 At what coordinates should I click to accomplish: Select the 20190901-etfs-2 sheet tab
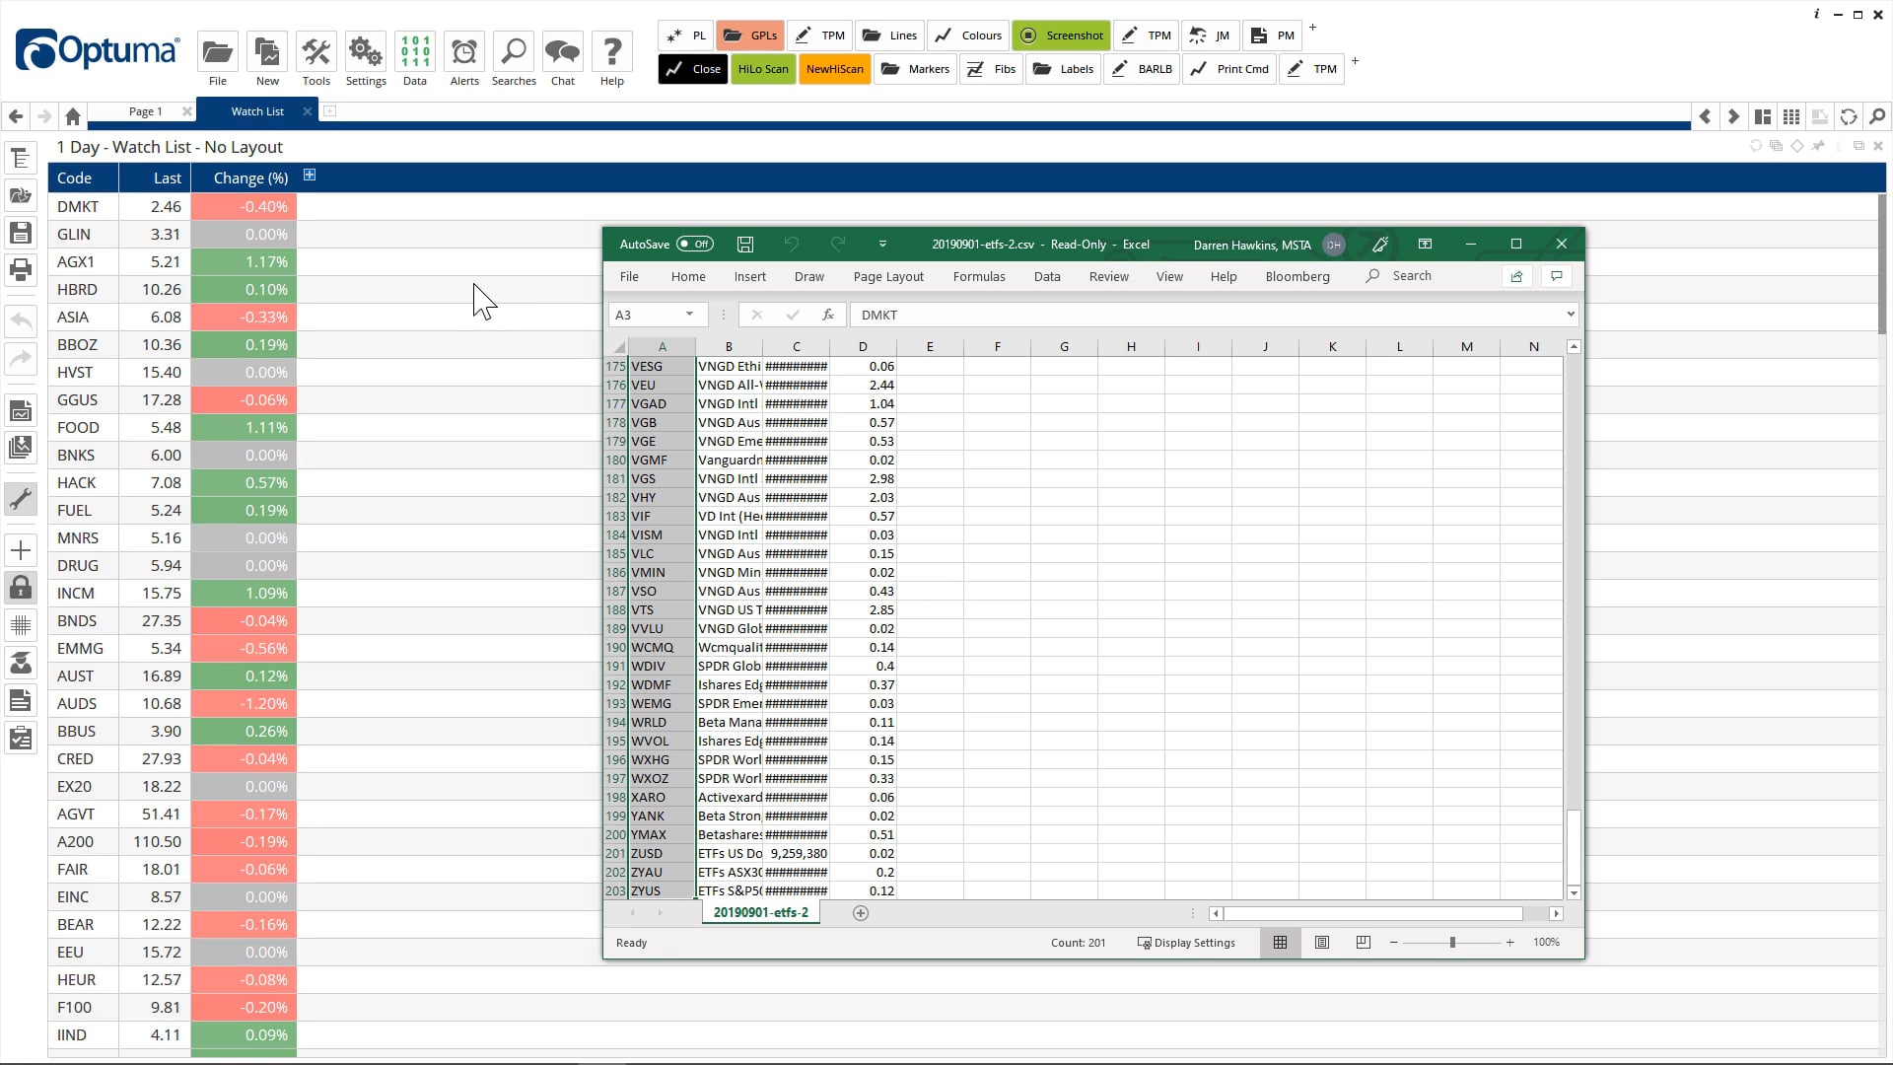click(760, 913)
